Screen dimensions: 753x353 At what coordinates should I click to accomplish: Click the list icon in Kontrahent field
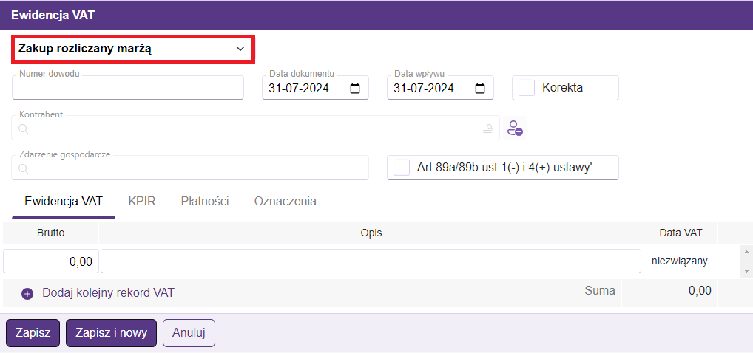pos(487,128)
